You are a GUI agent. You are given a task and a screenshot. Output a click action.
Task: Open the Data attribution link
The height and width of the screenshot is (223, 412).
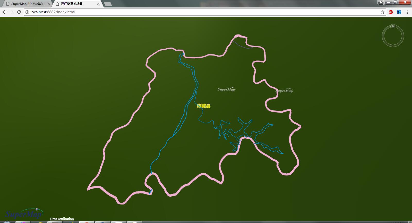(62, 219)
